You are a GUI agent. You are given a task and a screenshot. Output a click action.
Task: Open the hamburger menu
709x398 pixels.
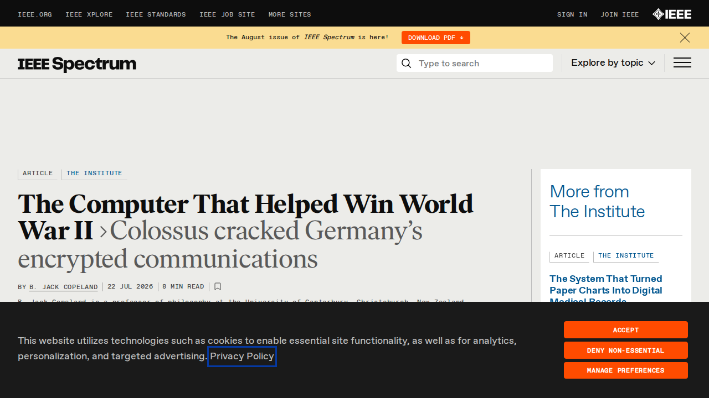[x=682, y=63]
